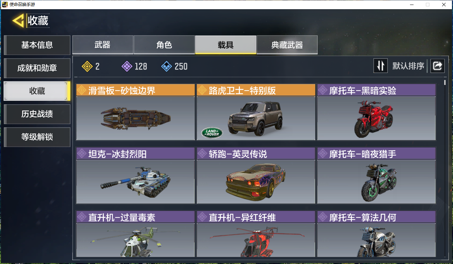453x264 pixels.
Task: Click the gold legendary rarity counter icon
Action: pyautogui.click(x=87, y=66)
